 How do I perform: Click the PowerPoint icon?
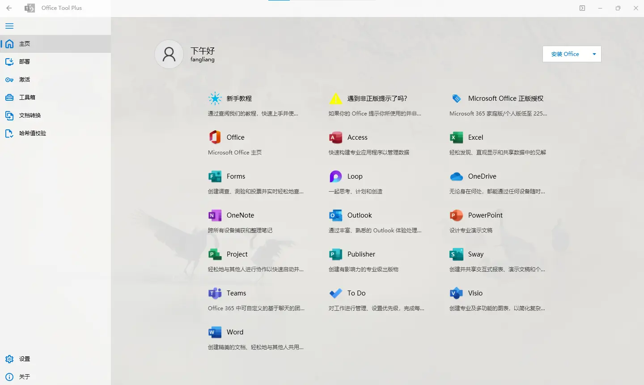[456, 215]
